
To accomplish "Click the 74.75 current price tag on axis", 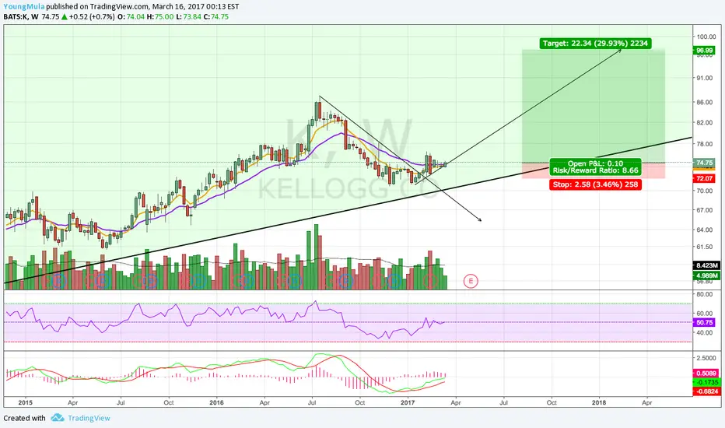I will (x=704, y=163).
